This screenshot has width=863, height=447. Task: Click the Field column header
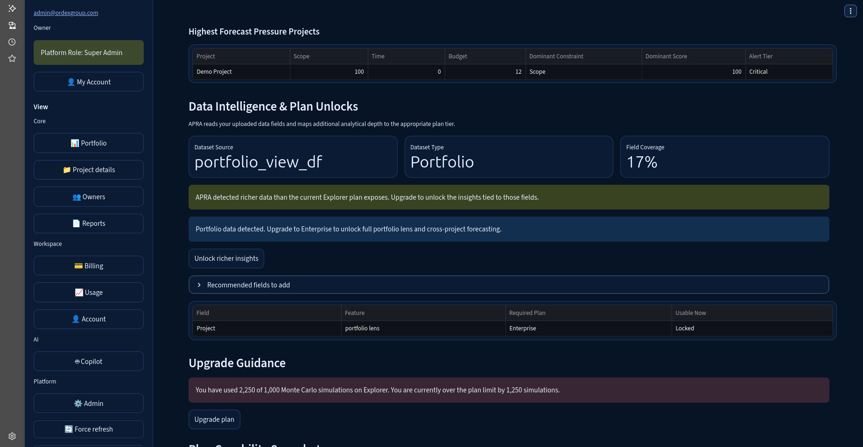tap(267, 313)
